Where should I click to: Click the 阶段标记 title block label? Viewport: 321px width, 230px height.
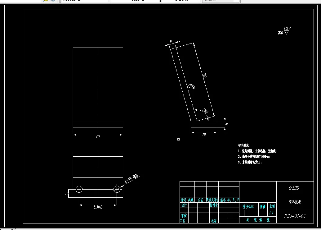pos(248,207)
